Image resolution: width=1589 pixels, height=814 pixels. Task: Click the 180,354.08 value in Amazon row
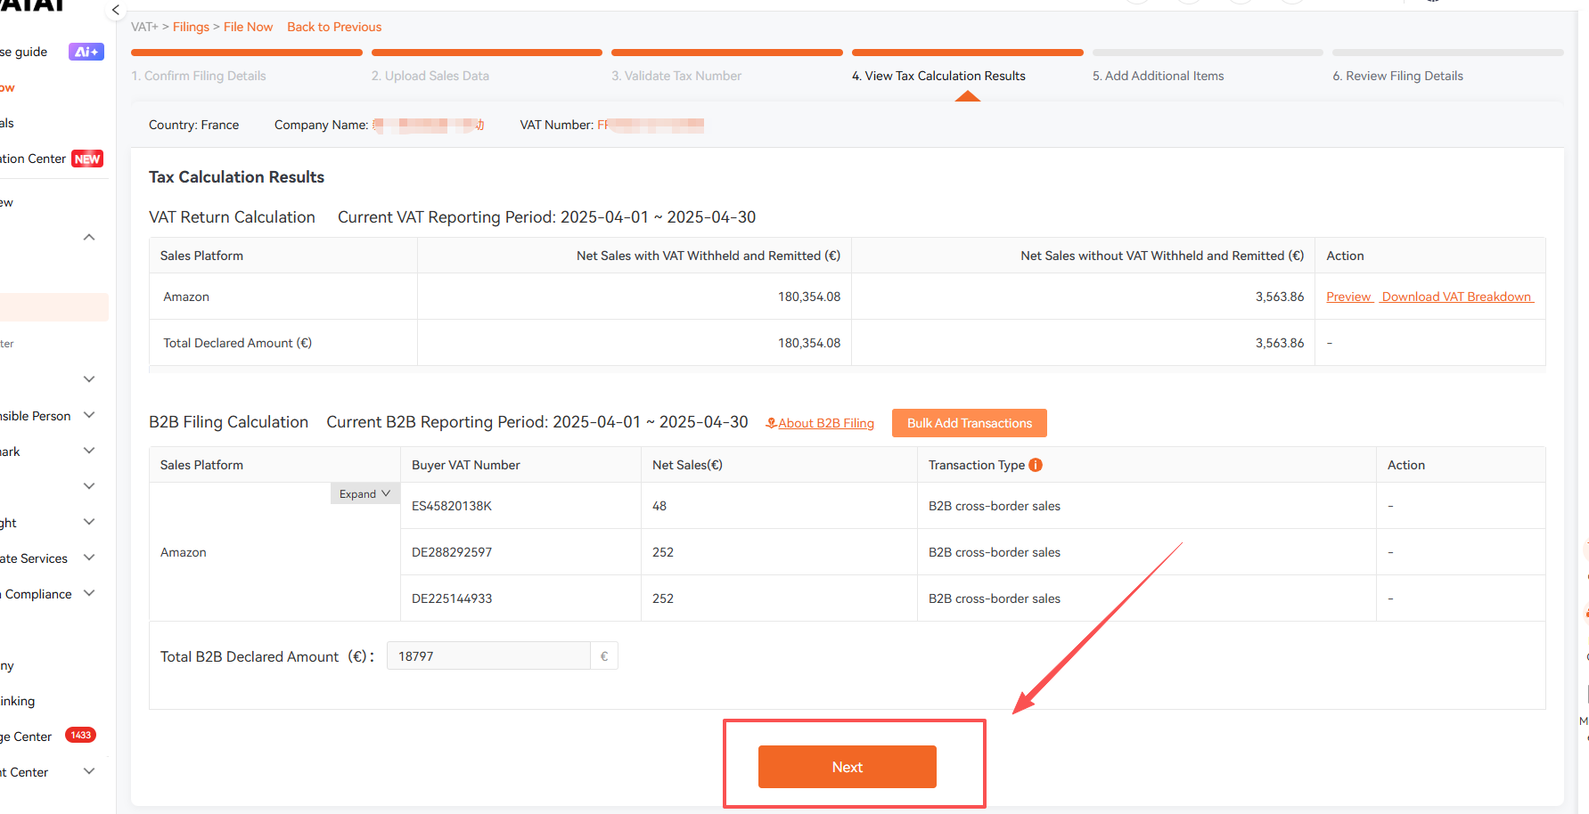pos(809,297)
